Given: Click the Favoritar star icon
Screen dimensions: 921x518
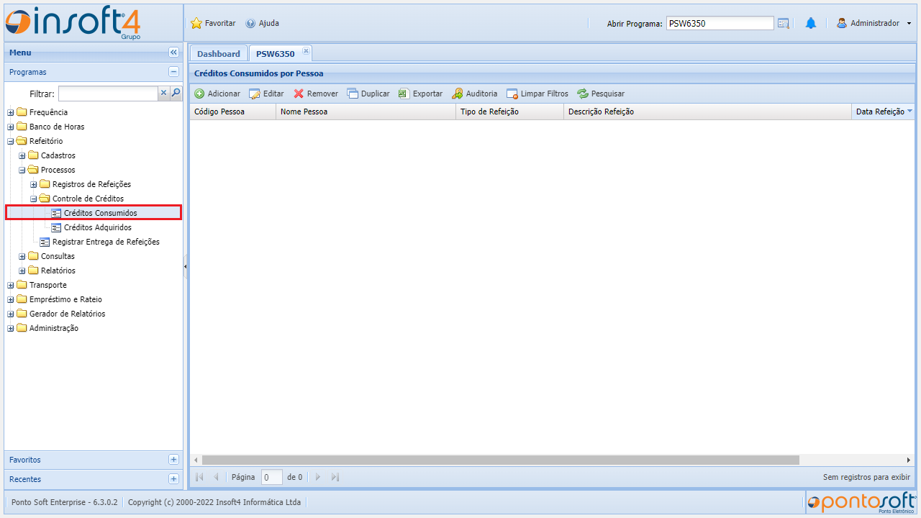Looking at the screenshot, I should coord(196,24).
